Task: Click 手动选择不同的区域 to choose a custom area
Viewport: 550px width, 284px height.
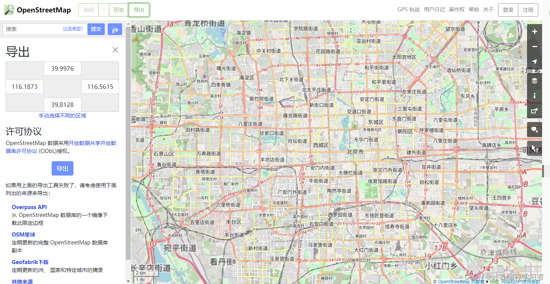Action: click(63, 115)
